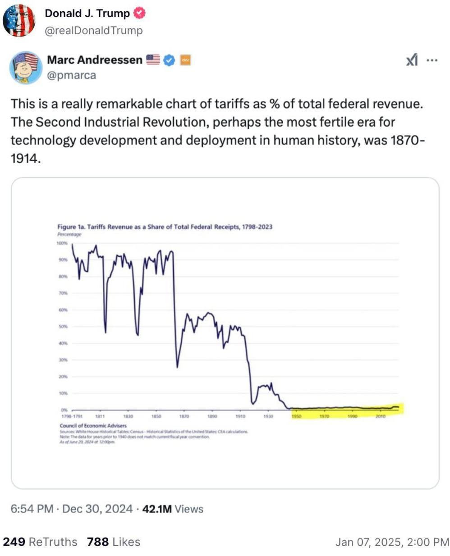Open the tariffs chart image
The width and height of the screenshot is (450, 556).
click(225, 333)
